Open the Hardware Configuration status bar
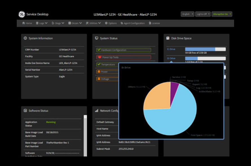Image resolution: width=251 pixels, height=166 pixels. [x=124, y=50]
